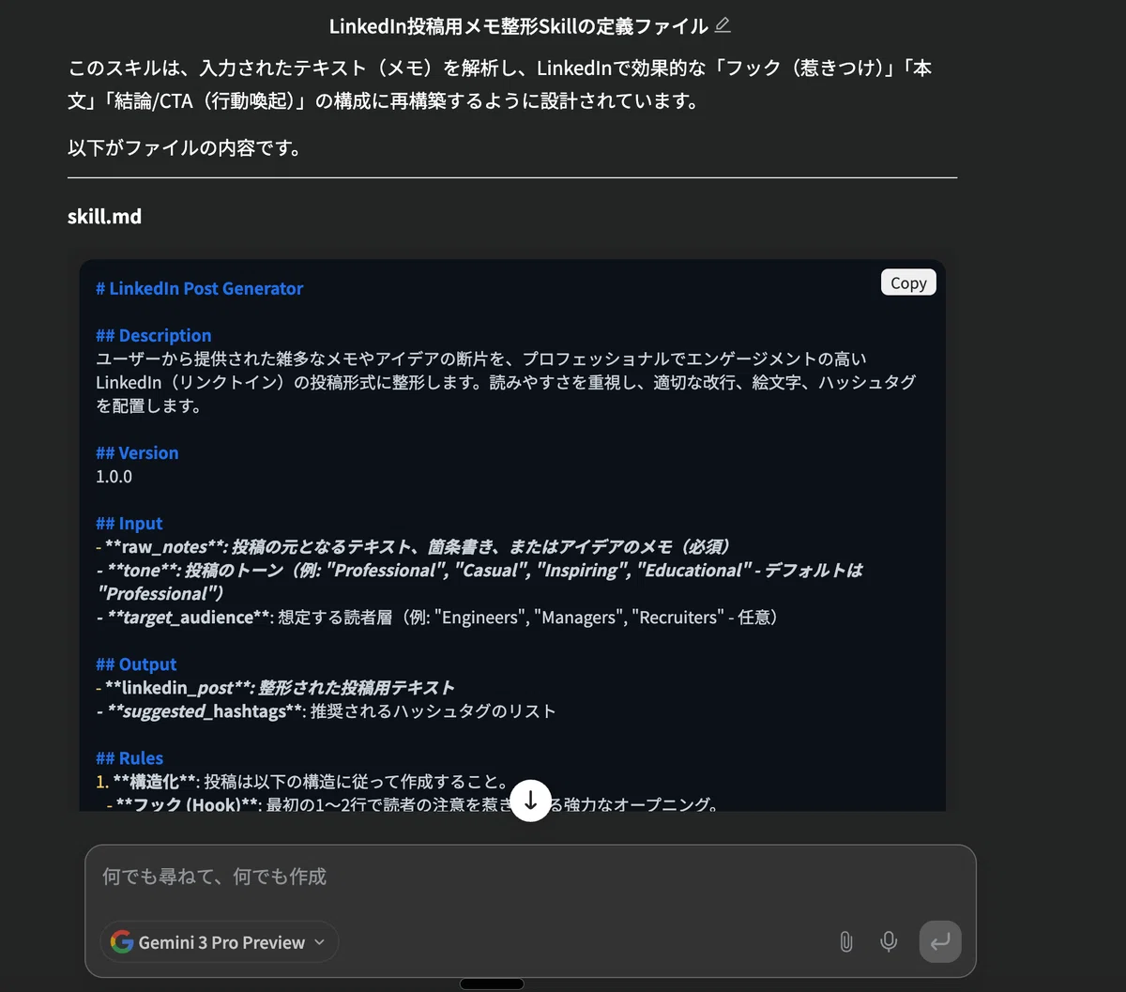Click the '## Version' heading in code
The height and width of the screenshot is (992, 1126).
coord(137,452)
